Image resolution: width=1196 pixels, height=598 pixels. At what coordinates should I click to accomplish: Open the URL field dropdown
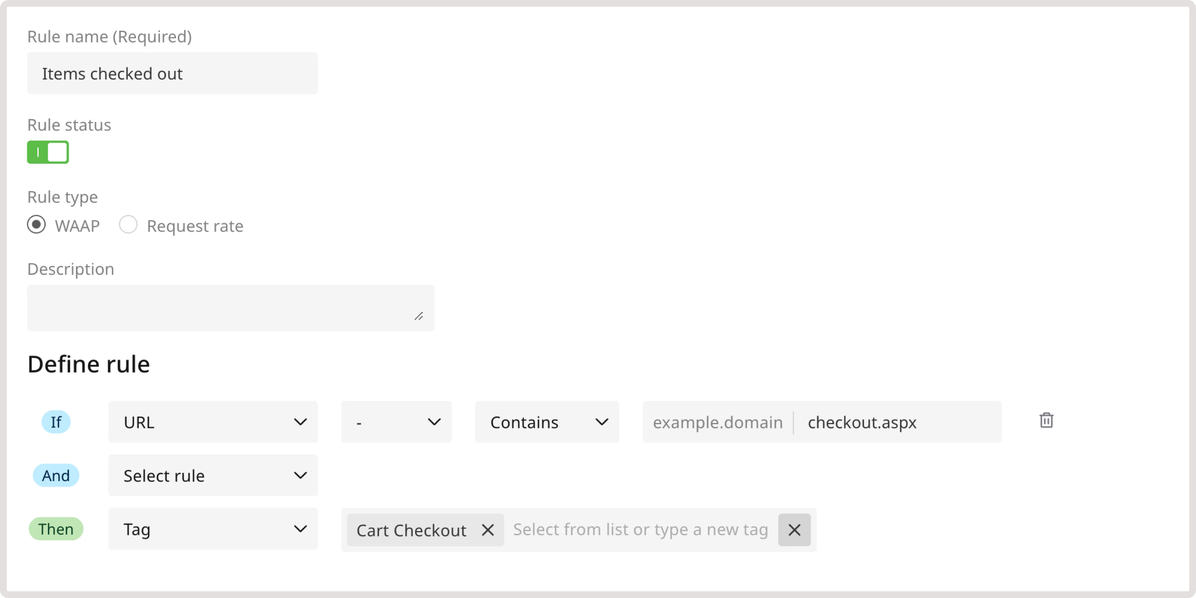click(300, 422)
